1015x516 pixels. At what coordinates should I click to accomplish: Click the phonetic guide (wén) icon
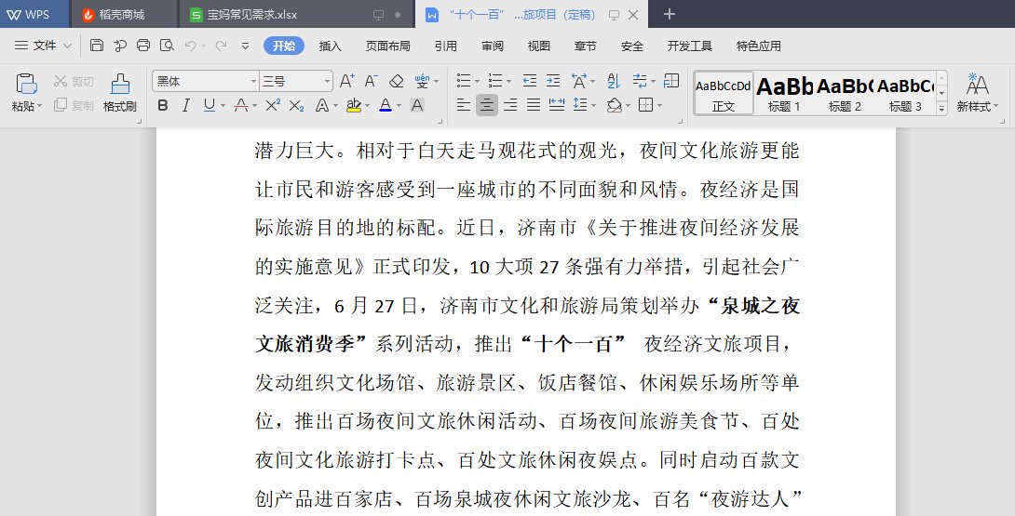pyautogui.click(x=422, y=81)
